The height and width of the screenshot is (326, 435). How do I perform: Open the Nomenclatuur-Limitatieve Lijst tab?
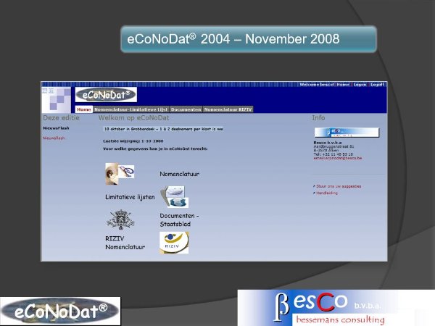click(x=131, y=109)
